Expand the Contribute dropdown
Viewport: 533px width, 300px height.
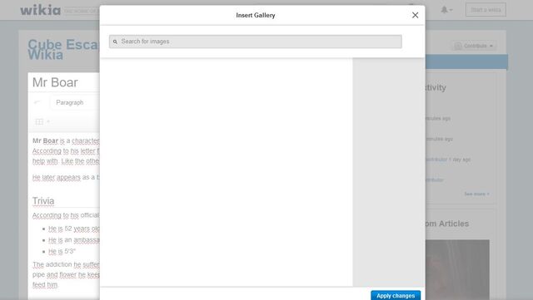click(474, 46)
